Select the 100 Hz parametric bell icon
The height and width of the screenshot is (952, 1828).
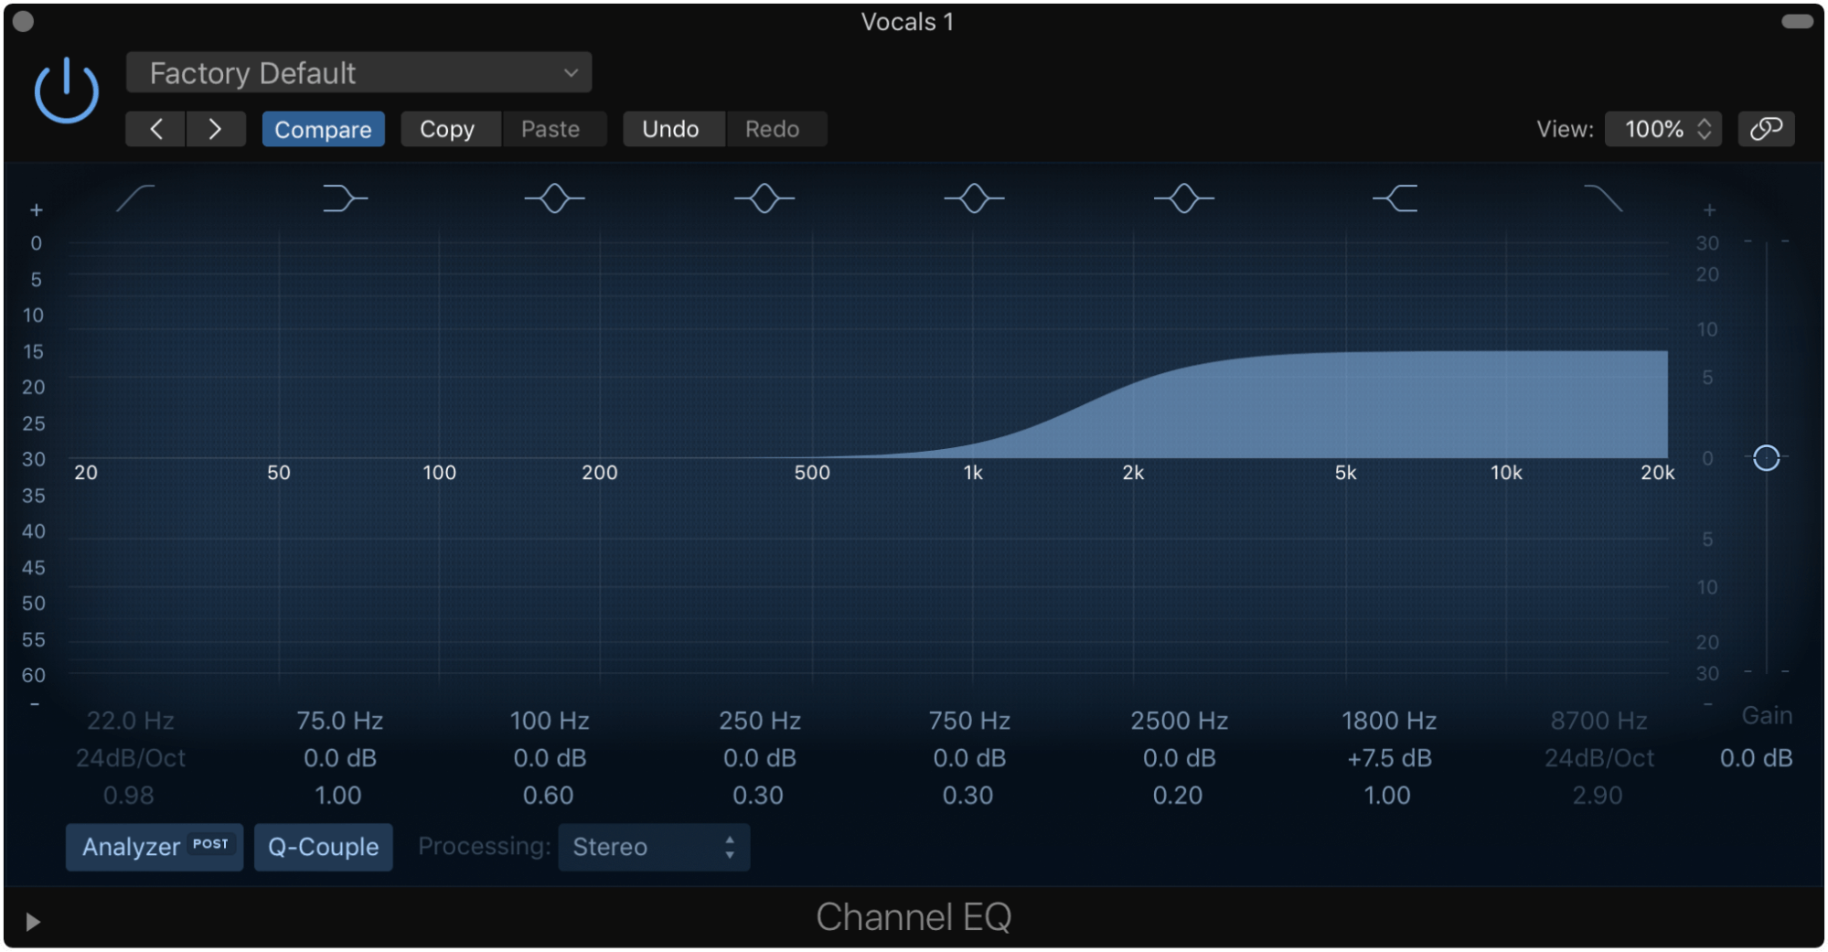[x=554, y=198]
